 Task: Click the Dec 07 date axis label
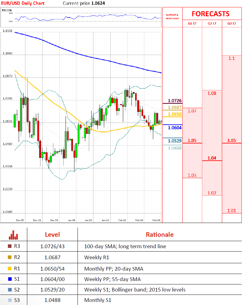[x=20, y=220]
